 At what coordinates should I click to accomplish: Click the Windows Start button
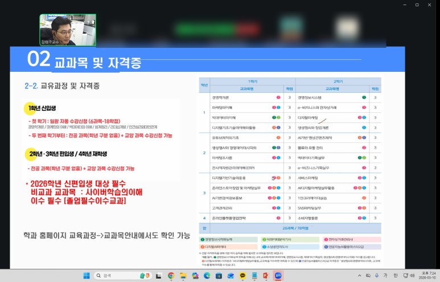coord(87,276)
